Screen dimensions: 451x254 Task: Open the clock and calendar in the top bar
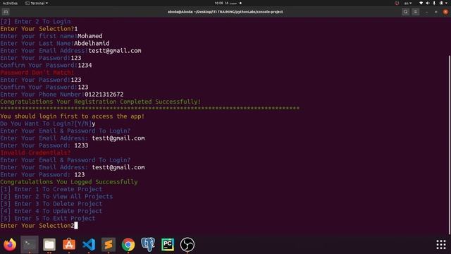[228, 3]
